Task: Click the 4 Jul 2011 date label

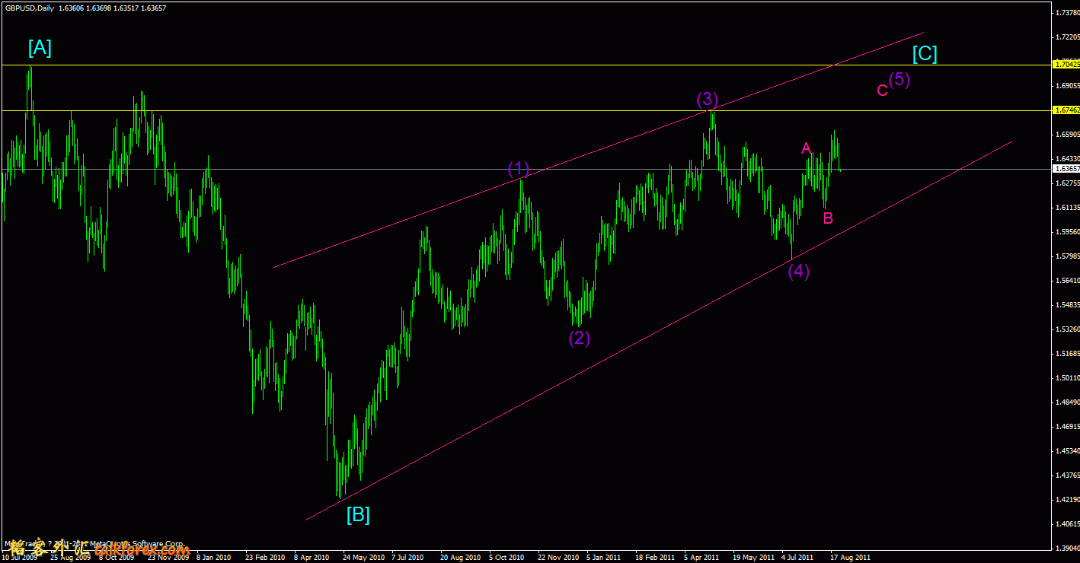Action: [799, 557]
